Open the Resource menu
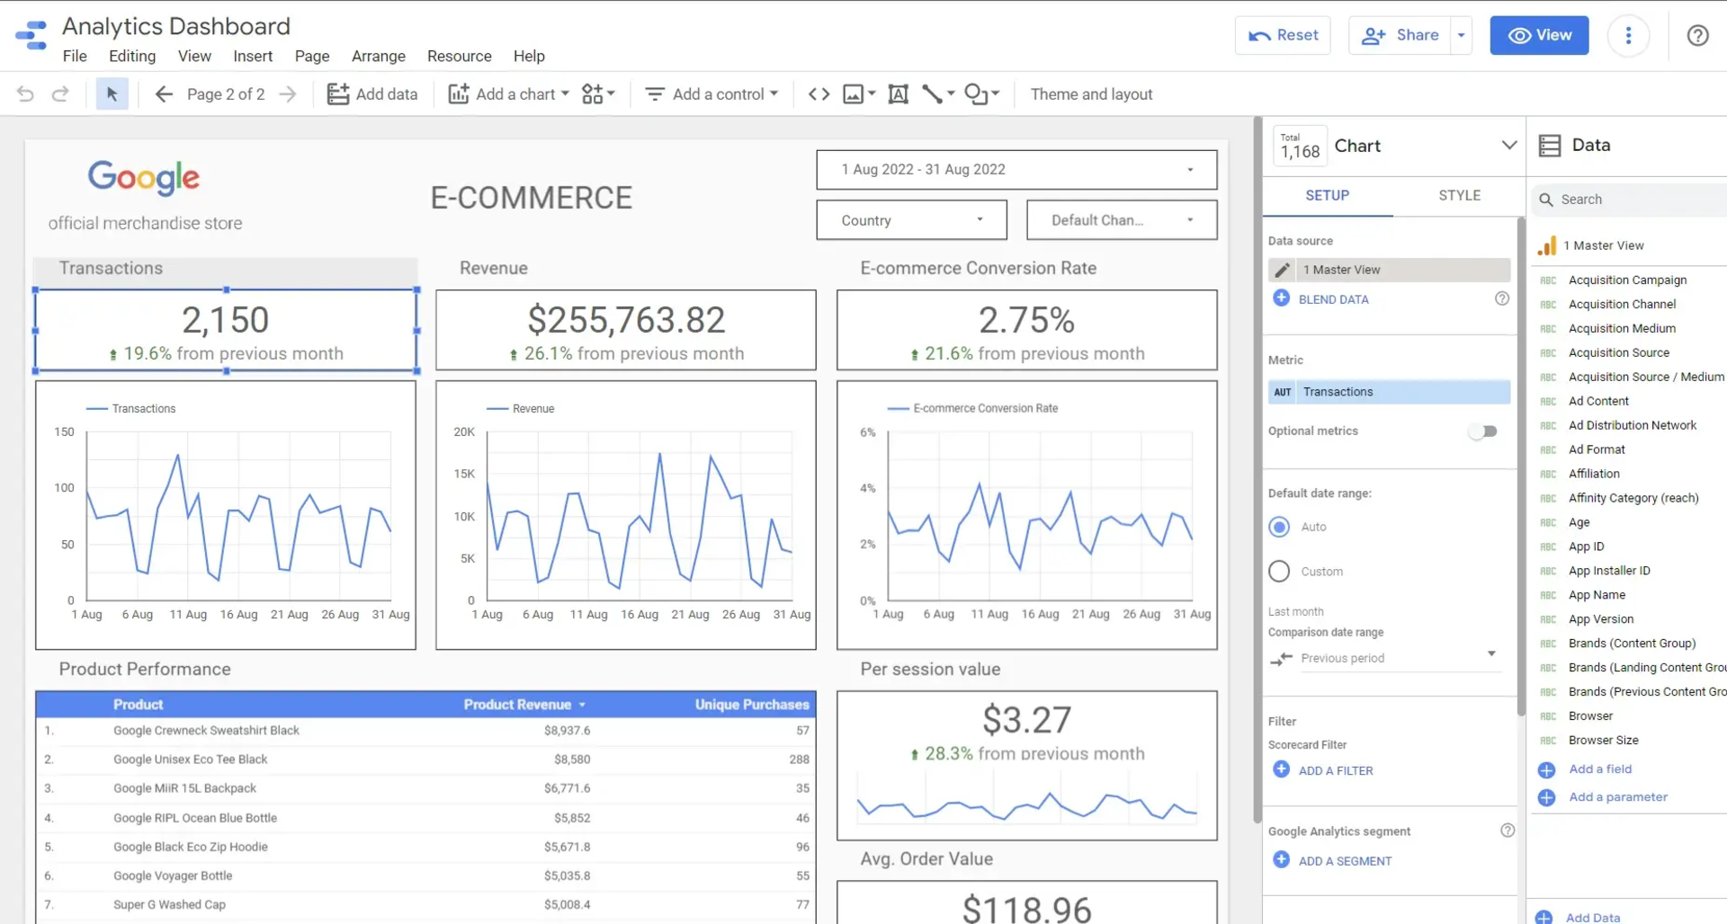The image size is (1727, 924). tap(459, 56)
